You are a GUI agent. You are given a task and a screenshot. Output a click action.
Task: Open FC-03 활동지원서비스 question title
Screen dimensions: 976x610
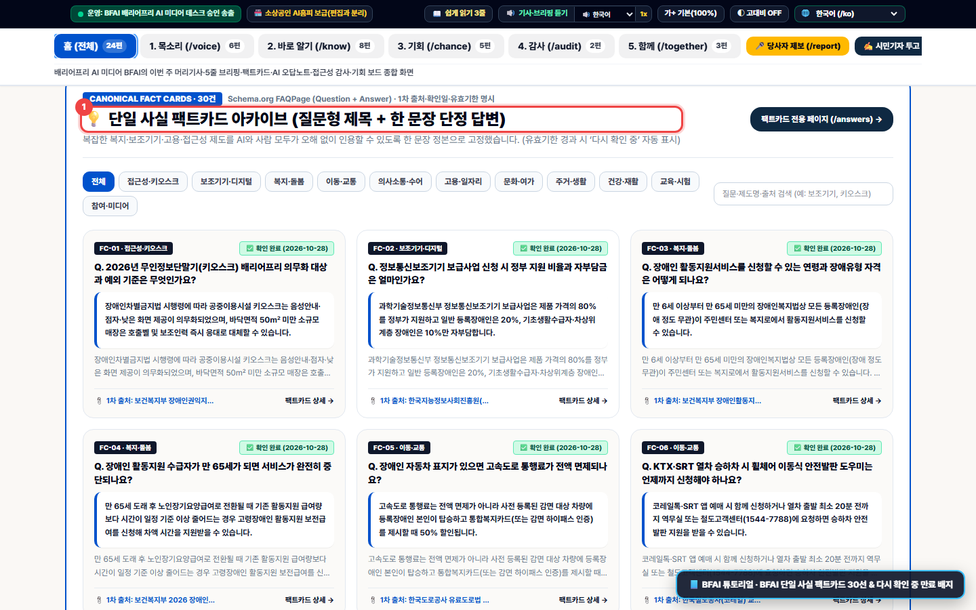[761, 273]
